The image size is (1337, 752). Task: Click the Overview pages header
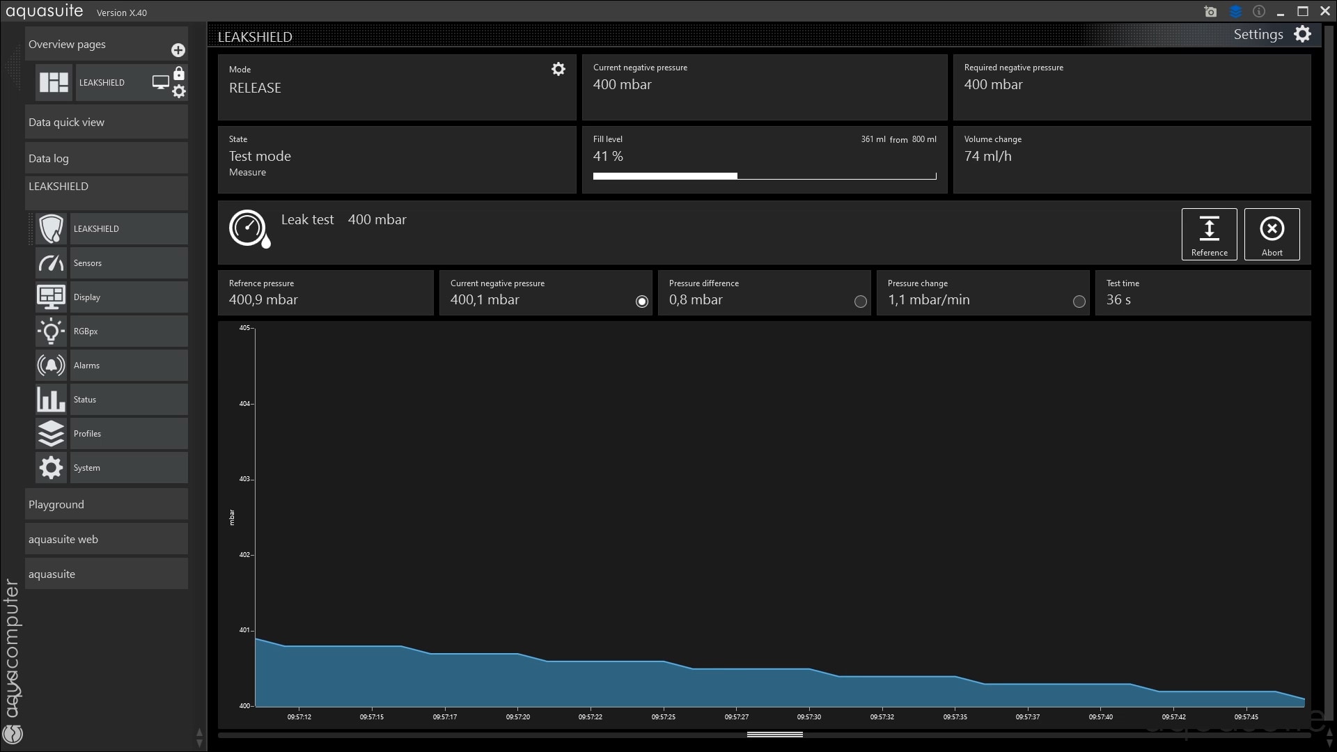107,44
